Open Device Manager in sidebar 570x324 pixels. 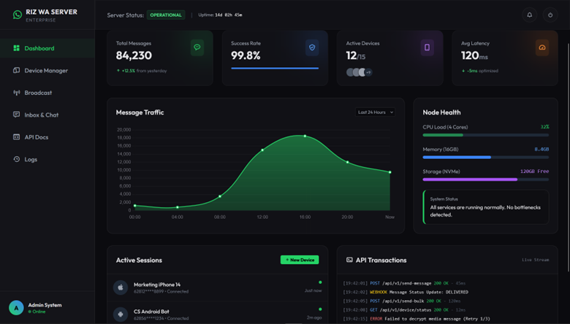point(45,71)
